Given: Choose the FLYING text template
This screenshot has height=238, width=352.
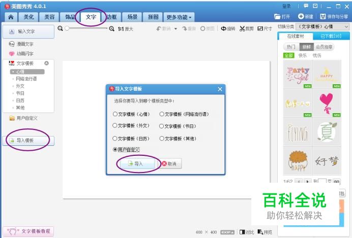Looking at the screenshot, I should [298, 132].
